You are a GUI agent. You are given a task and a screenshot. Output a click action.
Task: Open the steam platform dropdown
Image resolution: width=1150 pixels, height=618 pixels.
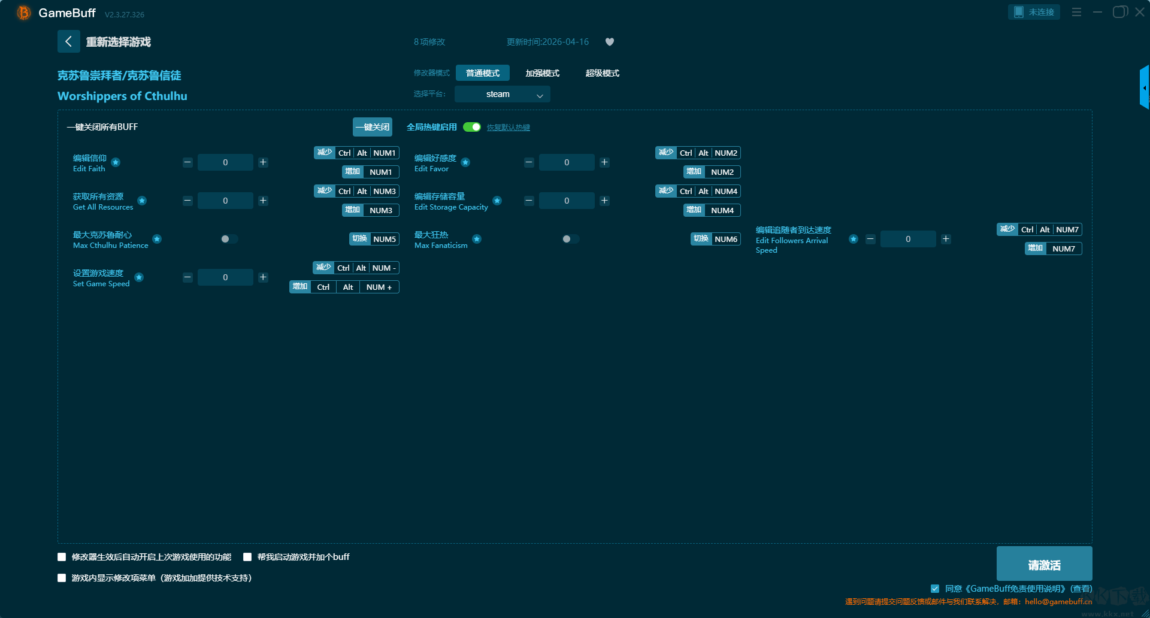[503, 94]
